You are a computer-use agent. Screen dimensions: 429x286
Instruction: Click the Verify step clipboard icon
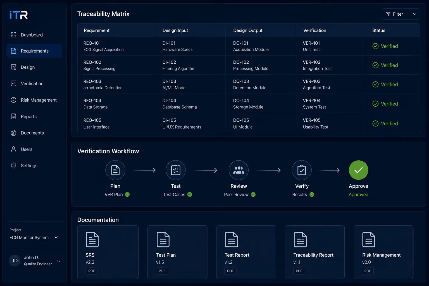tap(302, 170)
